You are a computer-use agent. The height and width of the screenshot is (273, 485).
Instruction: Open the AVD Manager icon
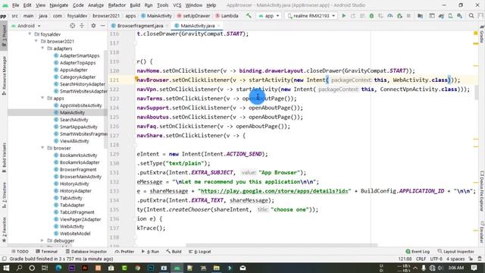coord(450,16)
